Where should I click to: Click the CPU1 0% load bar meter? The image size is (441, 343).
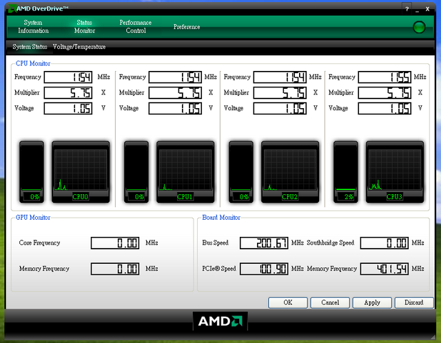[x=136, y=171]
